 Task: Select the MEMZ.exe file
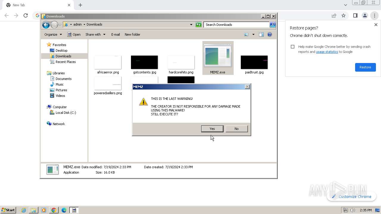[x=218, y=58]
